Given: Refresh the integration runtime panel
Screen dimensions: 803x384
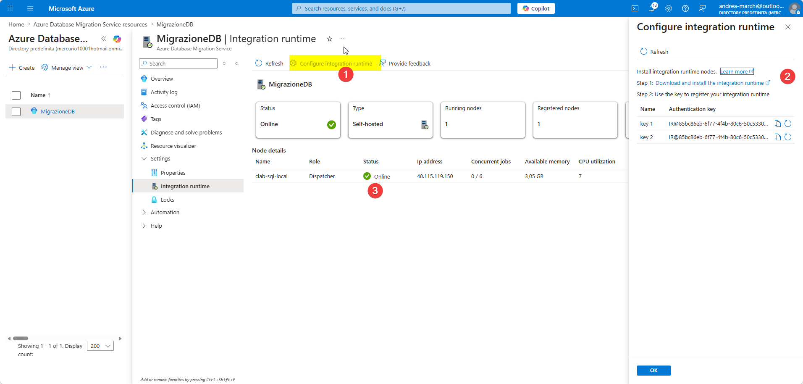Looking at the screenshot, I should coord(654,52).
